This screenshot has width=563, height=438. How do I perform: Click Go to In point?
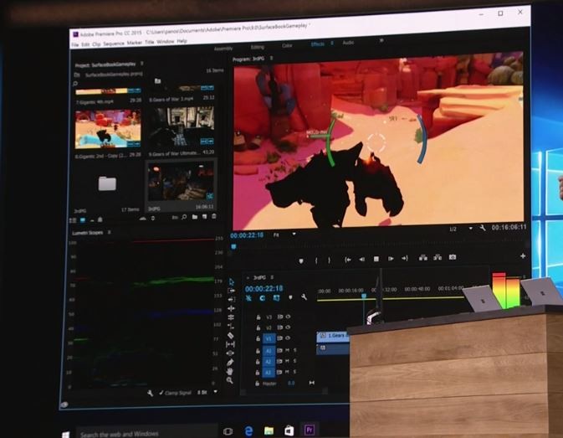(347, 260)
